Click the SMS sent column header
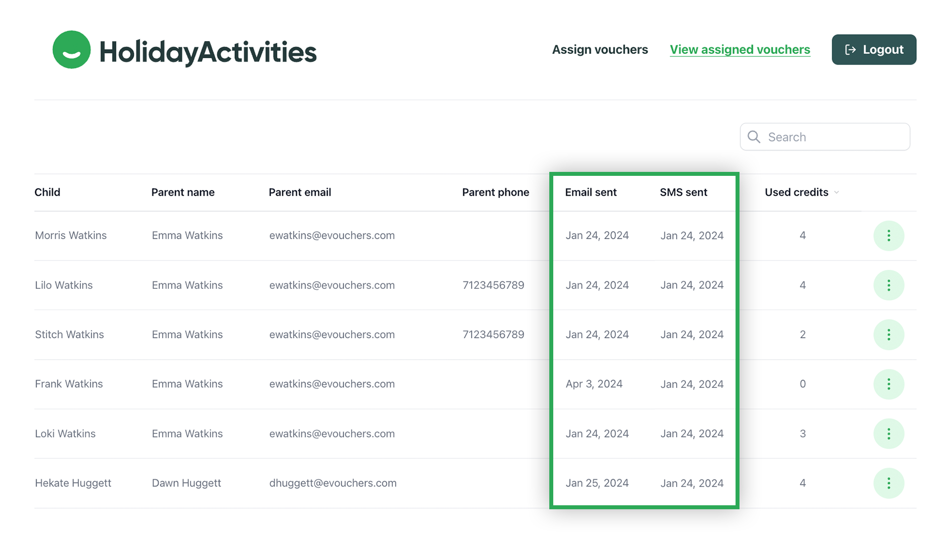The width and height of the screenshot is (951, 535). coord(683,192)
